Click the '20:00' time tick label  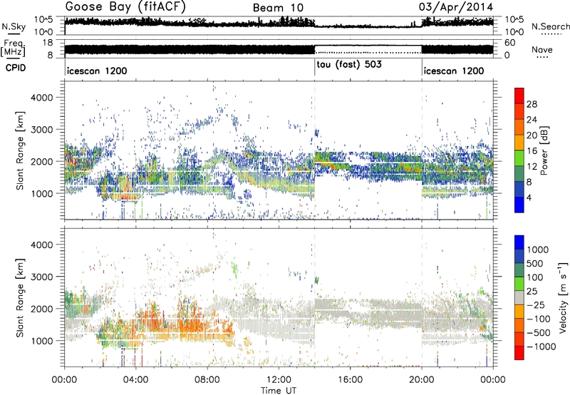[x=421, y=380]
